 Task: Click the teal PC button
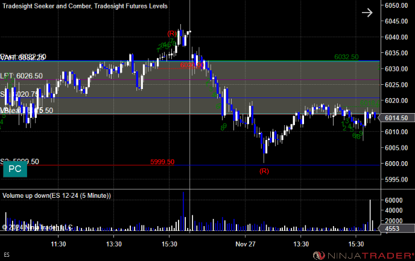click(x=15, y=169)
